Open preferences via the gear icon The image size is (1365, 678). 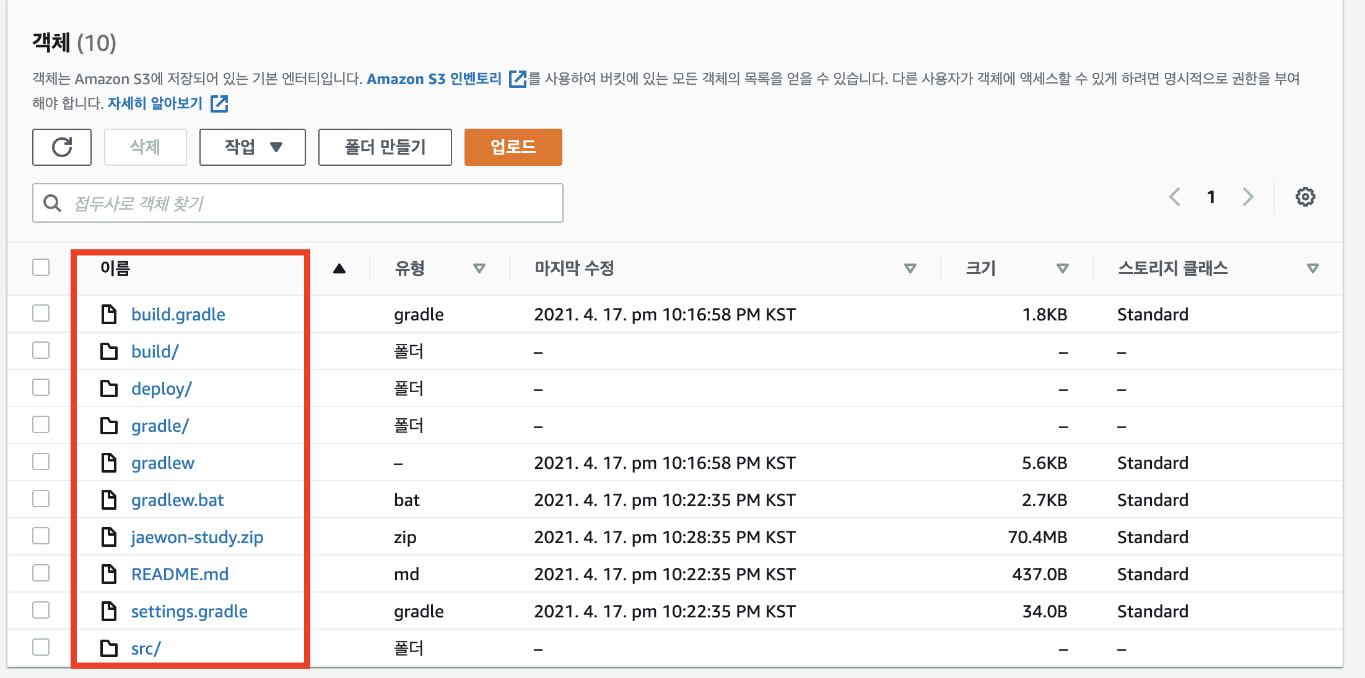click(1305, 197)
